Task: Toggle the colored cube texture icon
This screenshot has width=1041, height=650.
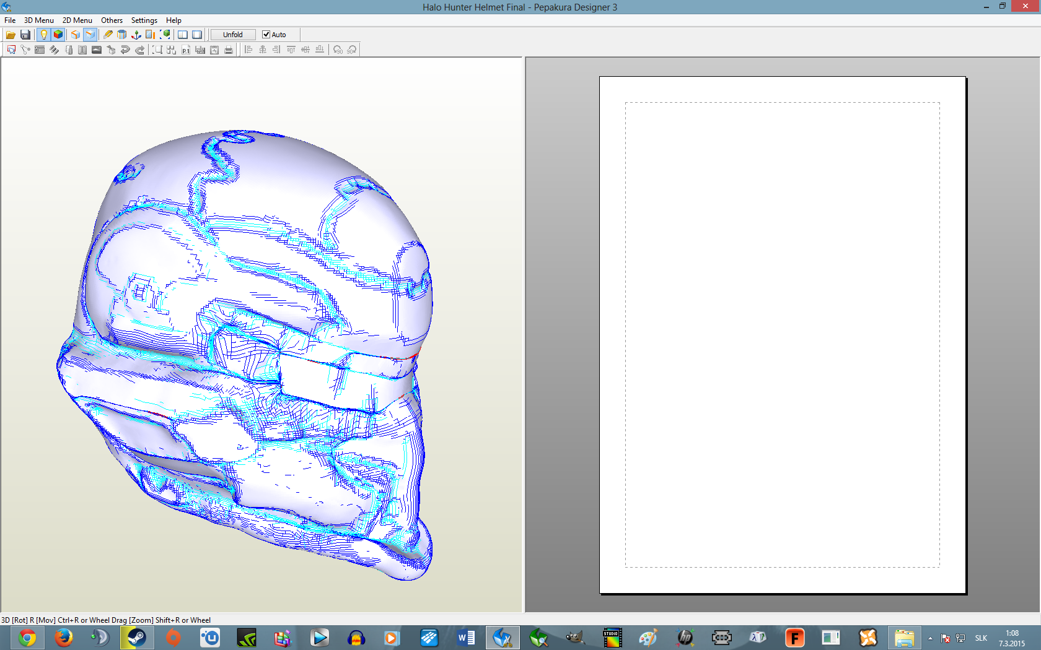Action: (58, 35)
